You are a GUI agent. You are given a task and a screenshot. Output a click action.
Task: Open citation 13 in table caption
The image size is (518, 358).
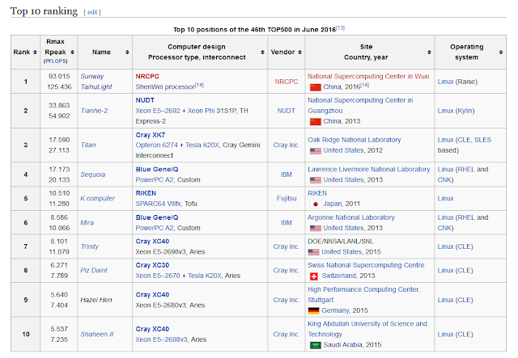pyautogui.click(x=340, y=28)
